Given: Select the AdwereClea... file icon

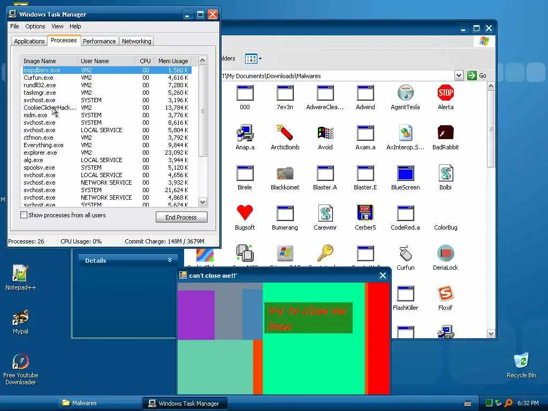Looking at the screenshot, I should 325,93.
